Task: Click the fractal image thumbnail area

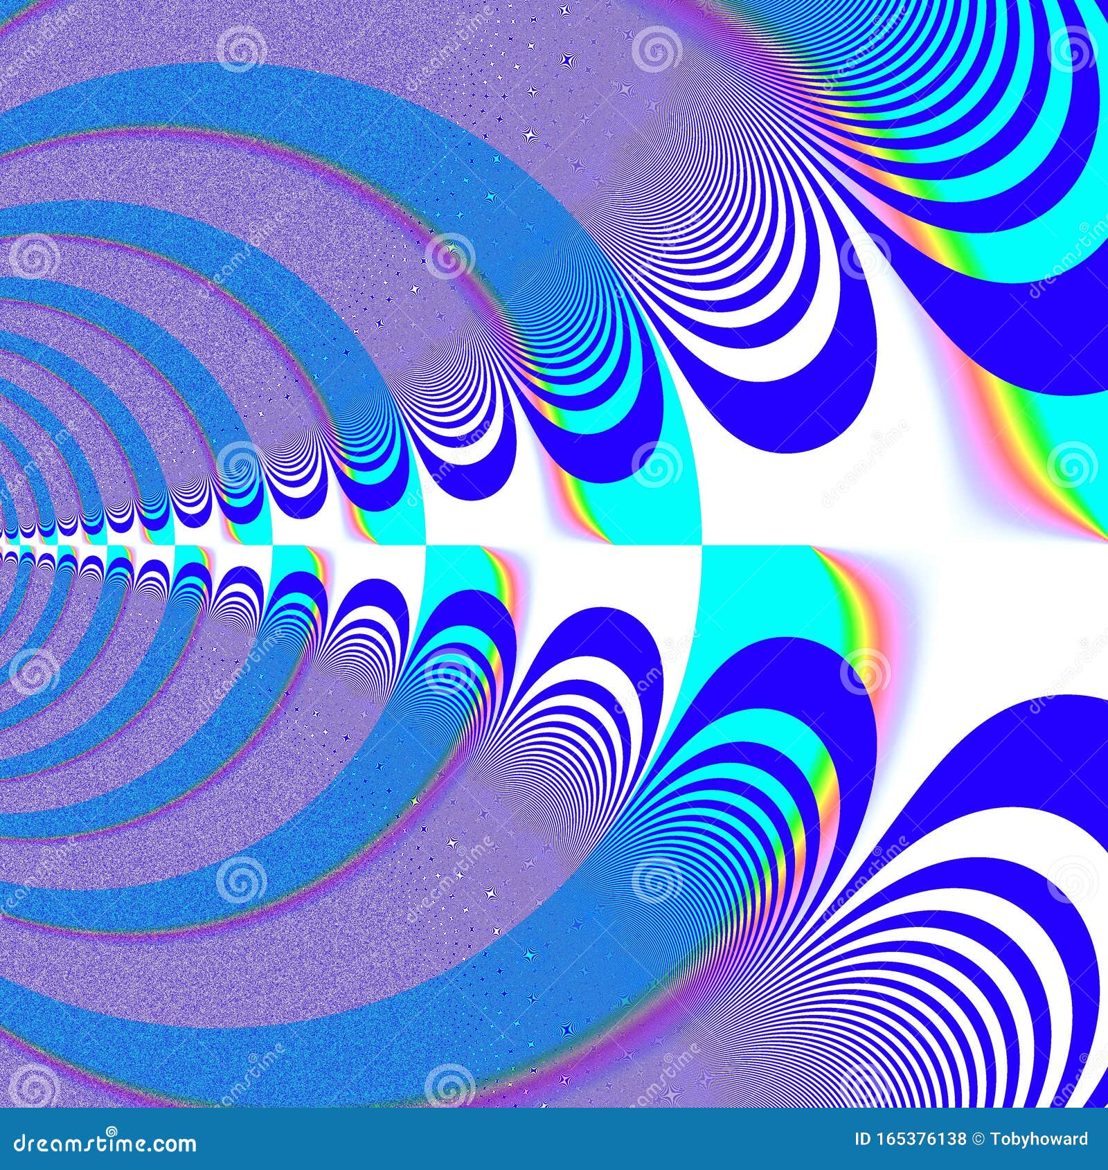Action: pyautogui.click(x=554, y=554)
